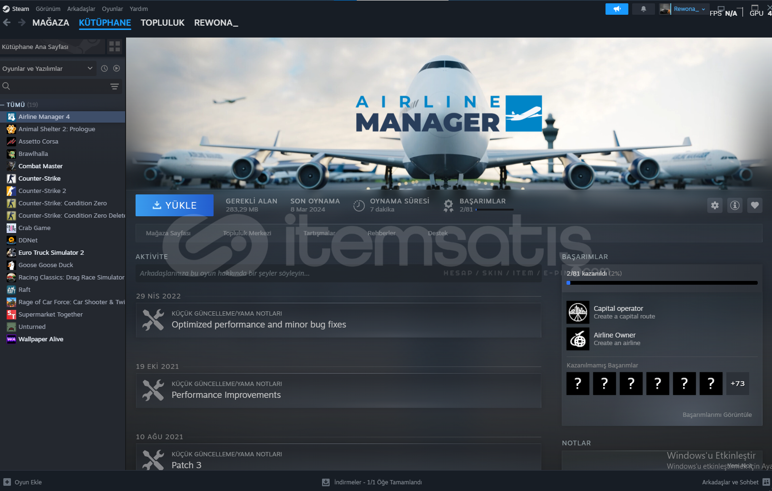Select Euro Truck Simulator 2
The width and height of the screenshot is (772, 491).
point(62,252)
